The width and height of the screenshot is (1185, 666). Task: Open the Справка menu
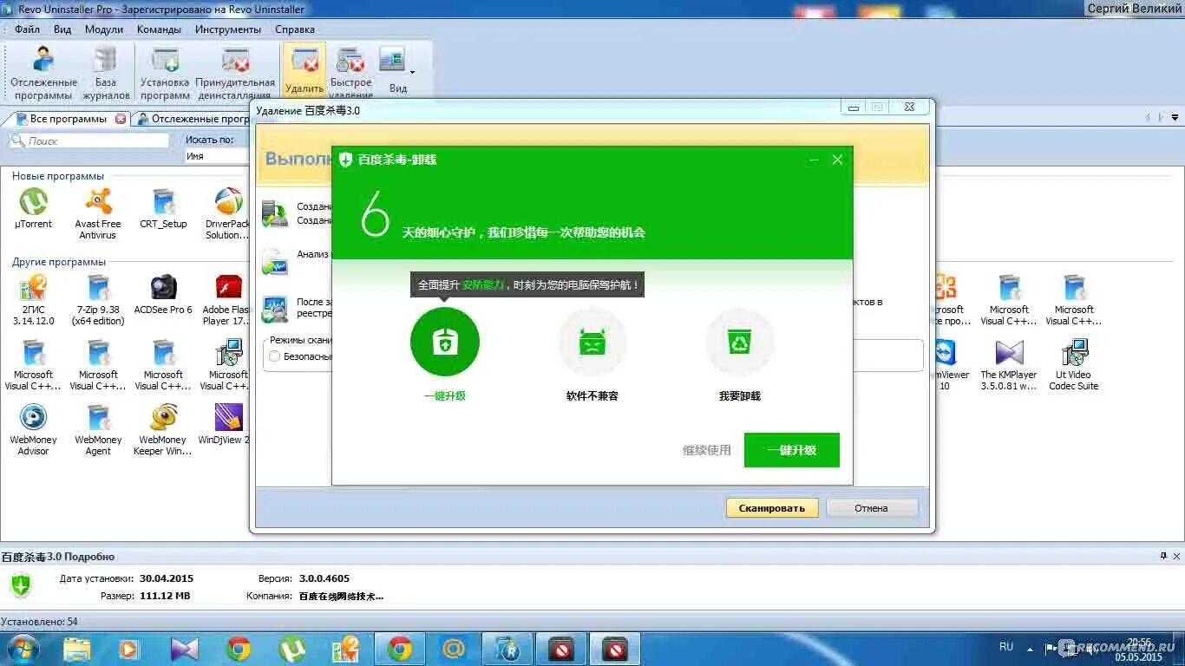pos(295,29)
